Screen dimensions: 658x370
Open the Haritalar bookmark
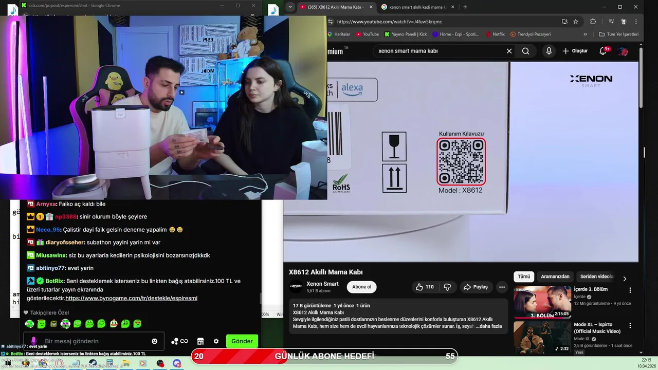(x=339, y=34)
